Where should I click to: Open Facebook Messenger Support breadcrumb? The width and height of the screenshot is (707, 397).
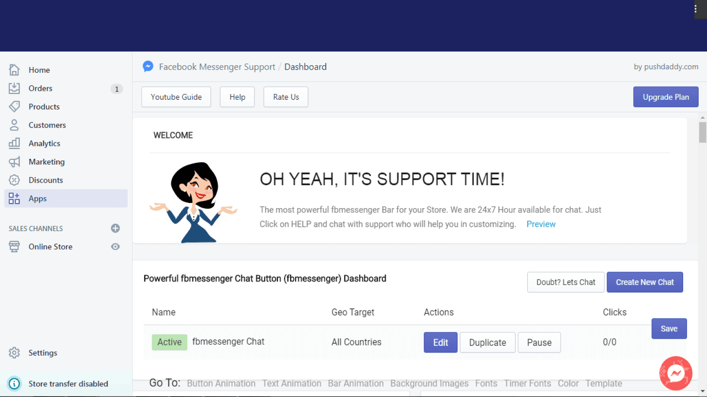(217, 67)
